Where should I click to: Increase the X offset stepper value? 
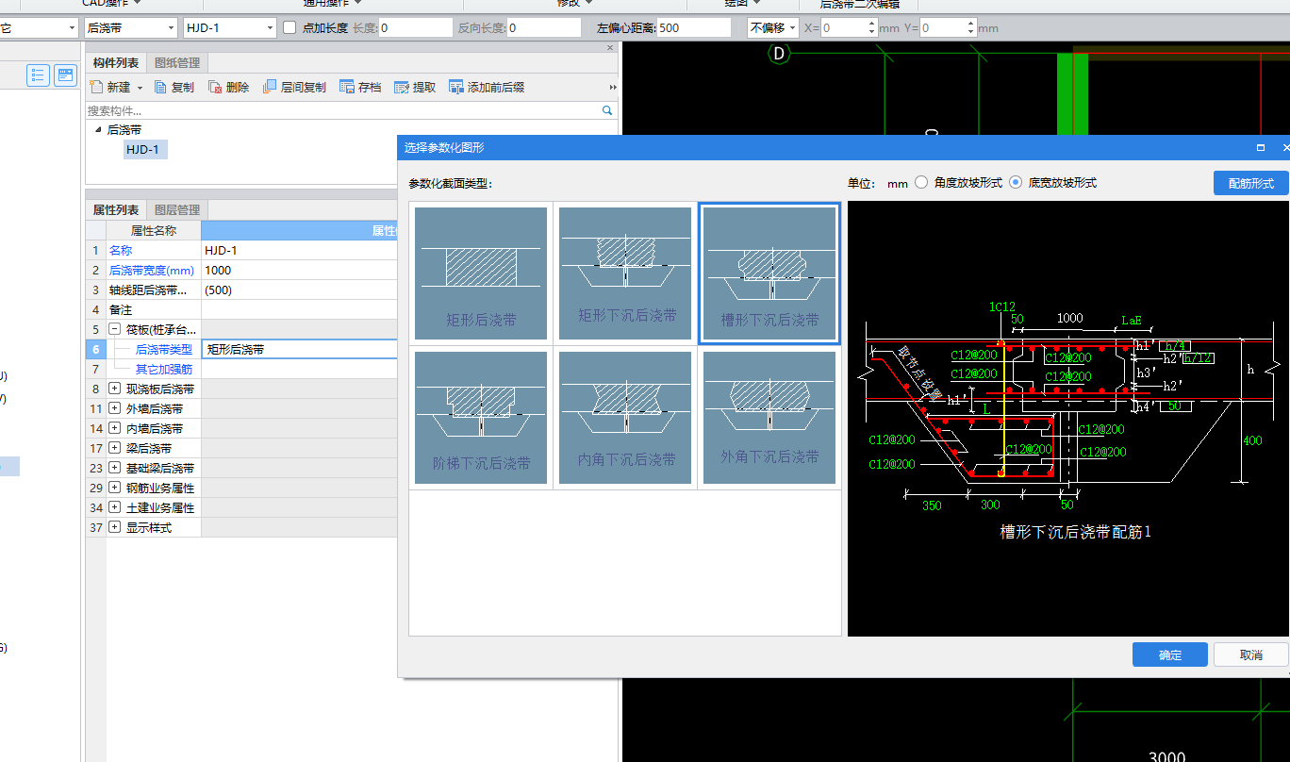coord(869,24)
